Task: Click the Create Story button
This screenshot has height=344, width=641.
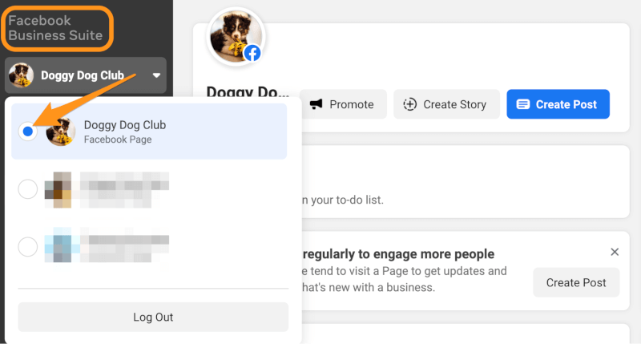Action: tap(446, 104)
